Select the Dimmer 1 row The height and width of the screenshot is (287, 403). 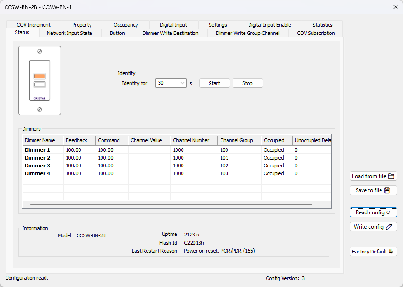176,150
